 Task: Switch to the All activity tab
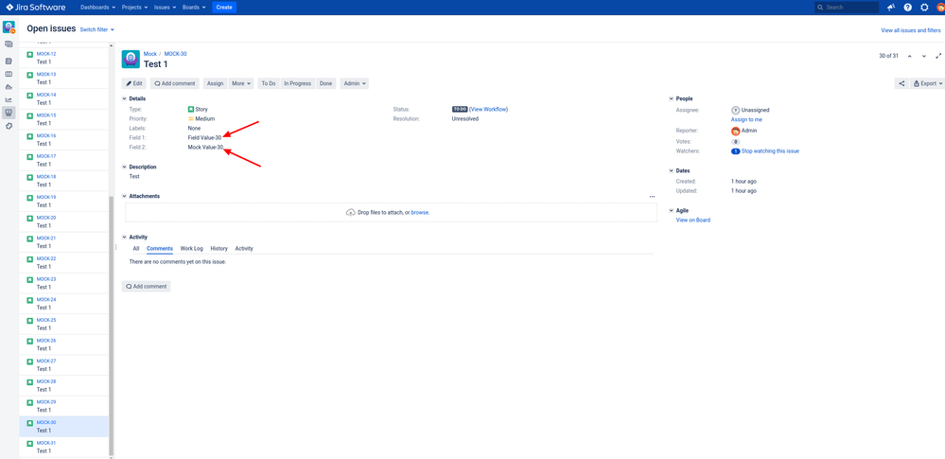click(136, 249)
